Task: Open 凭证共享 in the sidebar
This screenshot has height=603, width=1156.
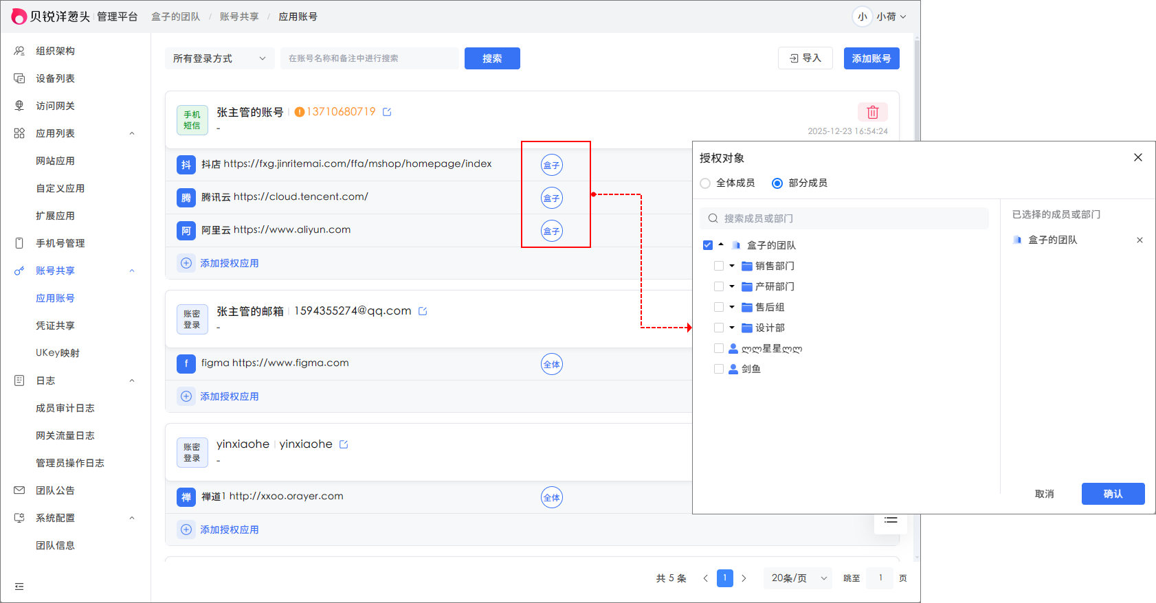Action: (x=55, y=326)
